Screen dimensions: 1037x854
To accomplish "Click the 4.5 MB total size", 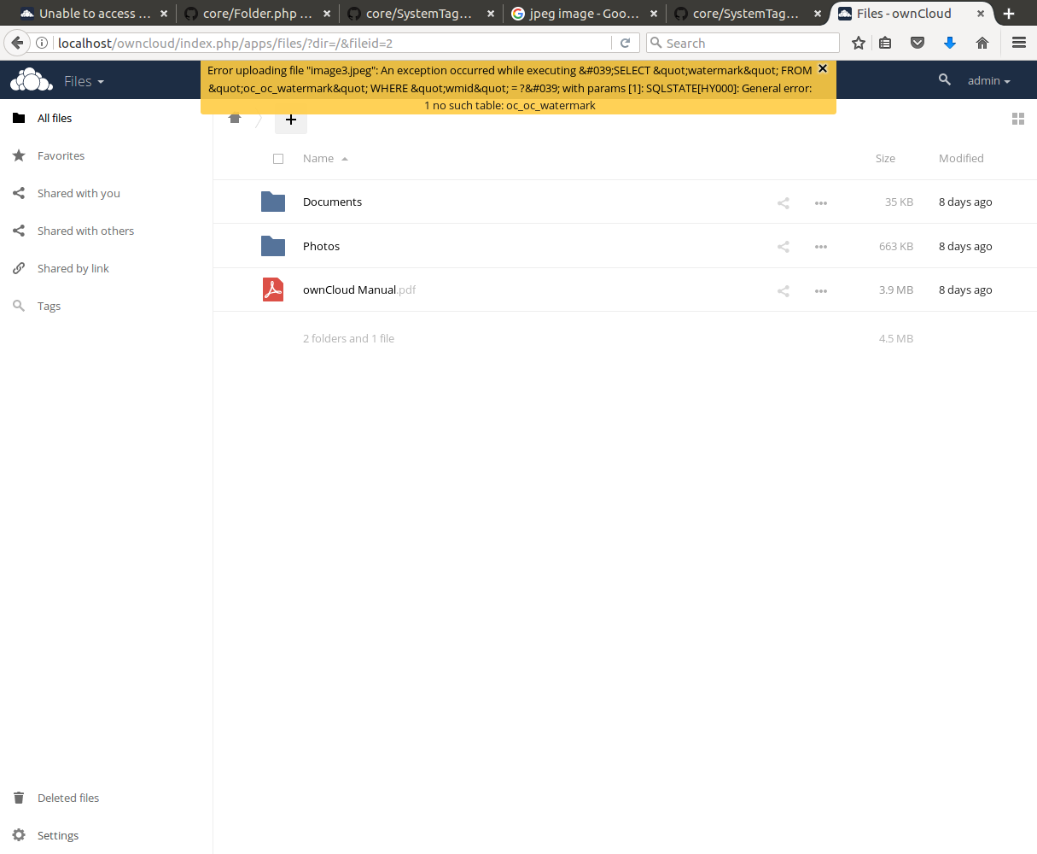I will click(x=896, y=339).
